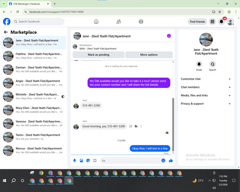The height and width of the screenshot is (192, 240).
Task: Click the '510-491-5390' message bubble
Action: tap(91, 106)
